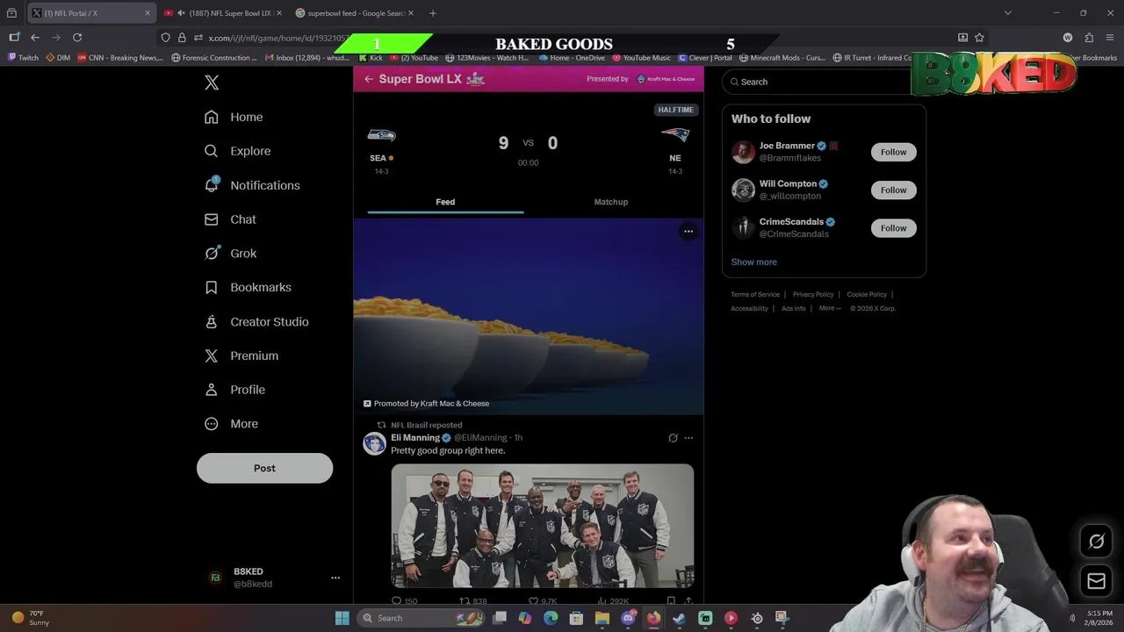Click the Post button
Screen dimensions: 1124x632
(x=264, y=468)
